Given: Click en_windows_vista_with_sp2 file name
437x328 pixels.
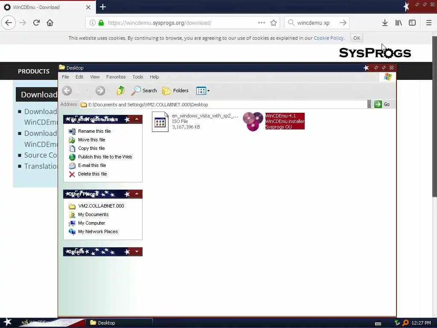Looking at the screenshot, I should click(x=205, y=116).
